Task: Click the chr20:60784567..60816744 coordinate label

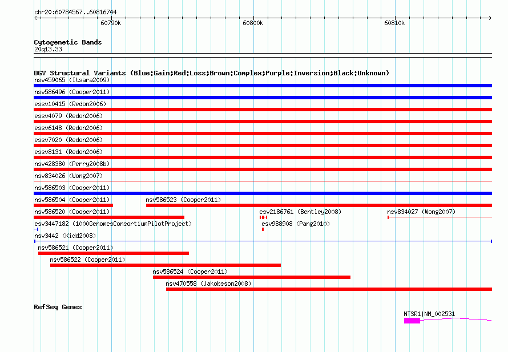Action: [x=75, y=12]
